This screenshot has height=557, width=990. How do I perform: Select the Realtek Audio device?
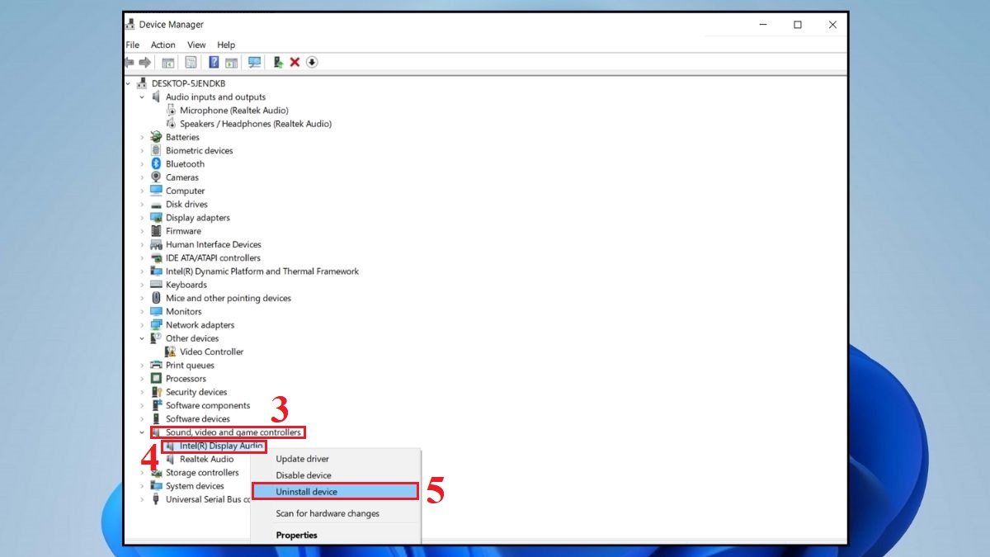click(x=206, y=460)
